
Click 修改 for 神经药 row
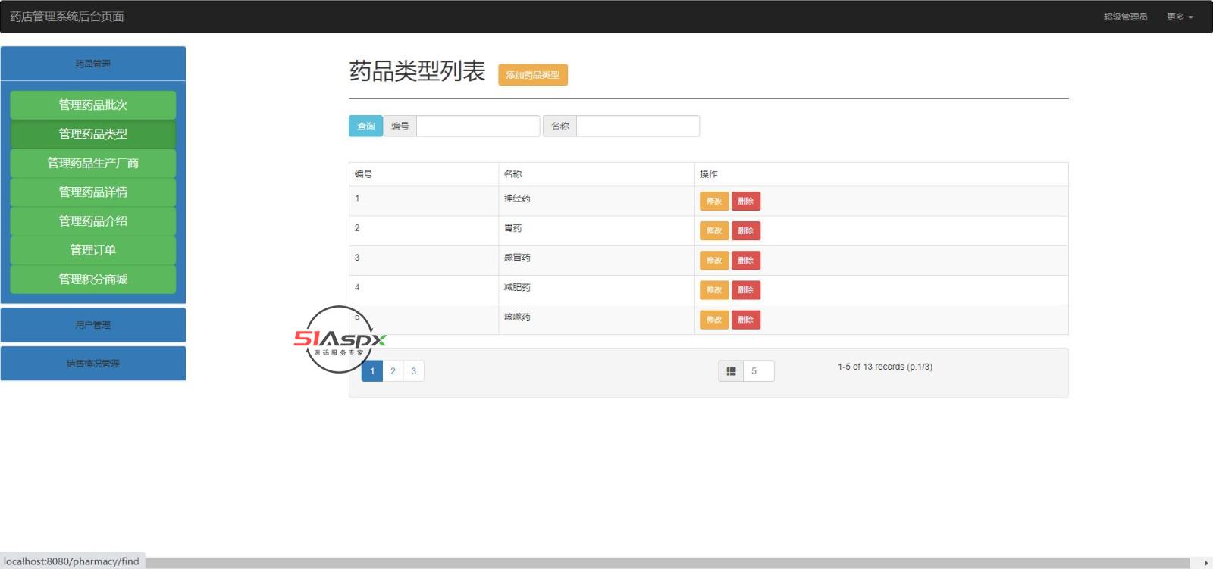click(x=713, y=202)
